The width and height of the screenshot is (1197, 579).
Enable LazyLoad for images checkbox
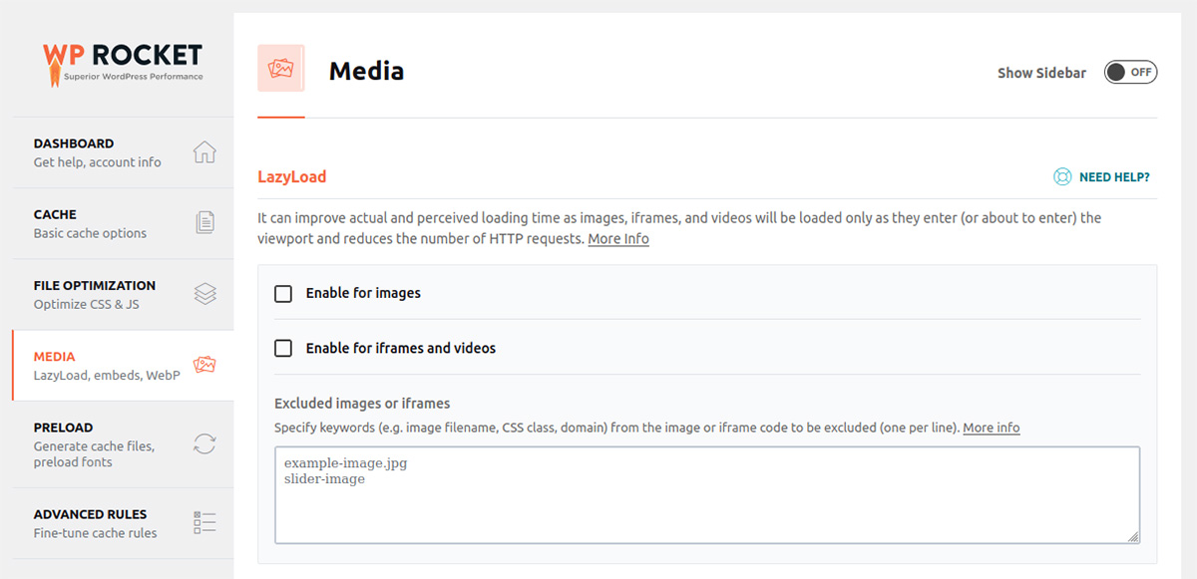pyautogui.click(x=283, y=294)
